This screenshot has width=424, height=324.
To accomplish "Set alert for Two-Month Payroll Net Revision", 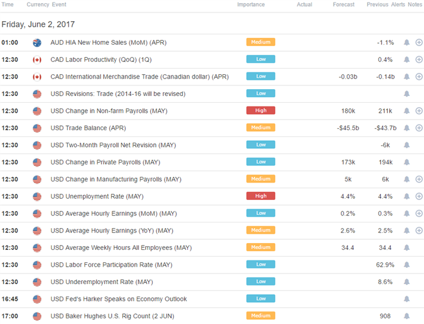I will (x=407, y=145).
